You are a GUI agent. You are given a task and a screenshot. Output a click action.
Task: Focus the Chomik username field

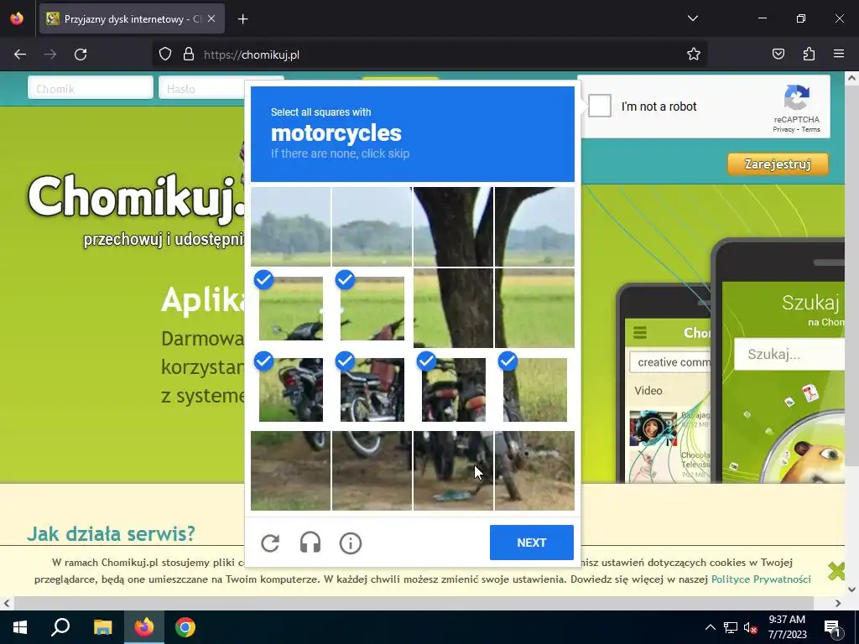click(x=91, y=88)
